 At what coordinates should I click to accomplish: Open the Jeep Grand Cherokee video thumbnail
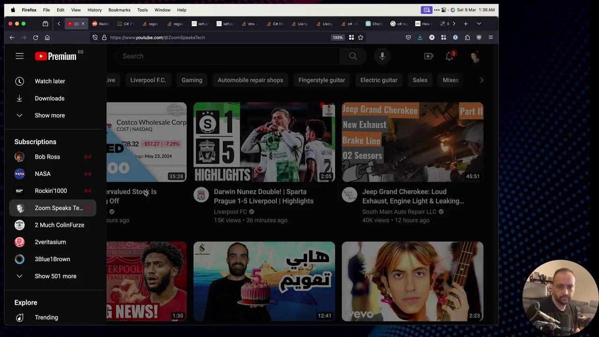click(412, 142)
